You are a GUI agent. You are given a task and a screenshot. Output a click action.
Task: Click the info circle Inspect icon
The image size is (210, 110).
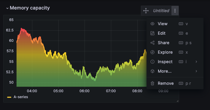(x=152, y=62)
